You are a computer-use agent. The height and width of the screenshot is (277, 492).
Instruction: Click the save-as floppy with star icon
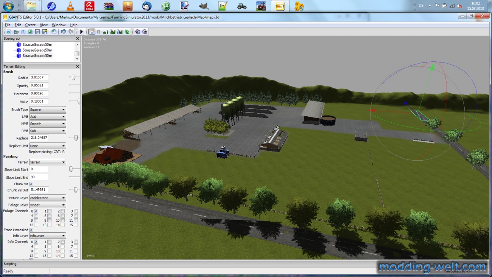pyautogui.click(x=45, y=32)
